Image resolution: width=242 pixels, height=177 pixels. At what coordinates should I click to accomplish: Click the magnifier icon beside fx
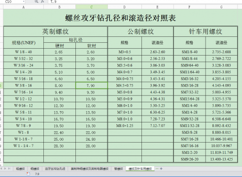pos(36,1)
